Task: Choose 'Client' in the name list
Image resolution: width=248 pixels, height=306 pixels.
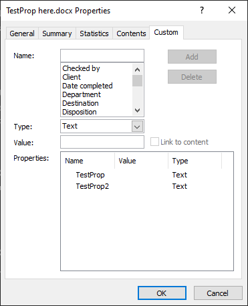Action: tap(72, 77)
